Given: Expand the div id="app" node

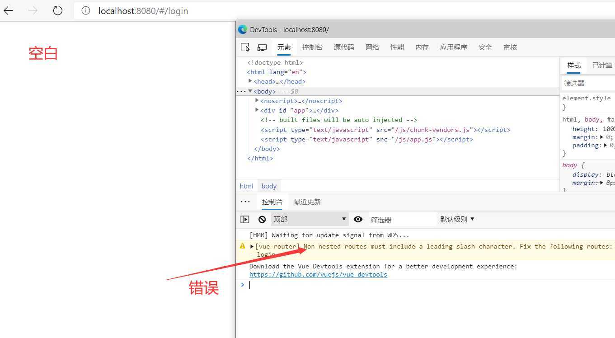Looking at the screenshot, I should click(x=257, y=110).
